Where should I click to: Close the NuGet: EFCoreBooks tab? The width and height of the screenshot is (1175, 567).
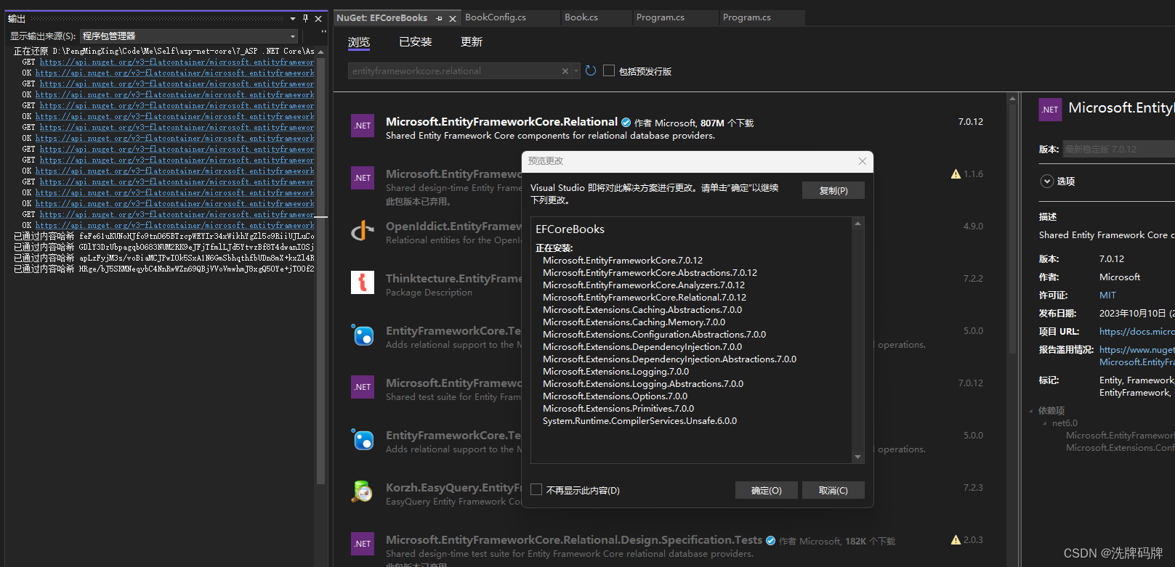453,18
